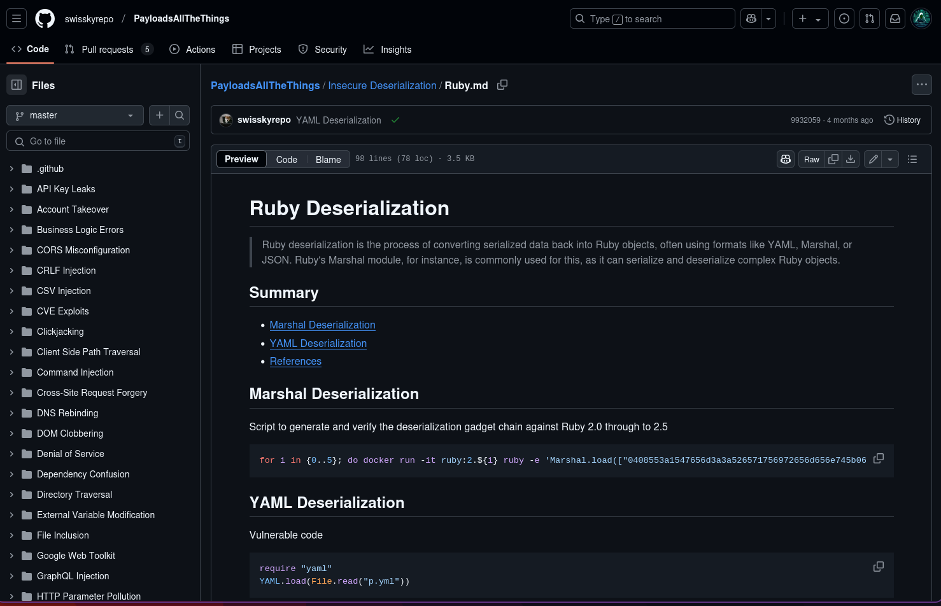Focus the Go to file input
This screenshot has width=941, height=606.
pos(98,141)
